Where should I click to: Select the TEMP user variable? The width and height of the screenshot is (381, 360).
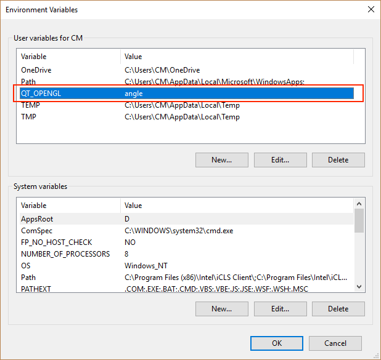pos(31,105)
